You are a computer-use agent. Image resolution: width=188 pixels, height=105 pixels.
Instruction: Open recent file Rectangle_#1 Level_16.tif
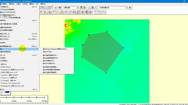pos(19,70)
